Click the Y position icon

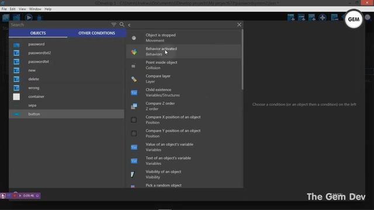pyautogui.click(x=134, y=134)
